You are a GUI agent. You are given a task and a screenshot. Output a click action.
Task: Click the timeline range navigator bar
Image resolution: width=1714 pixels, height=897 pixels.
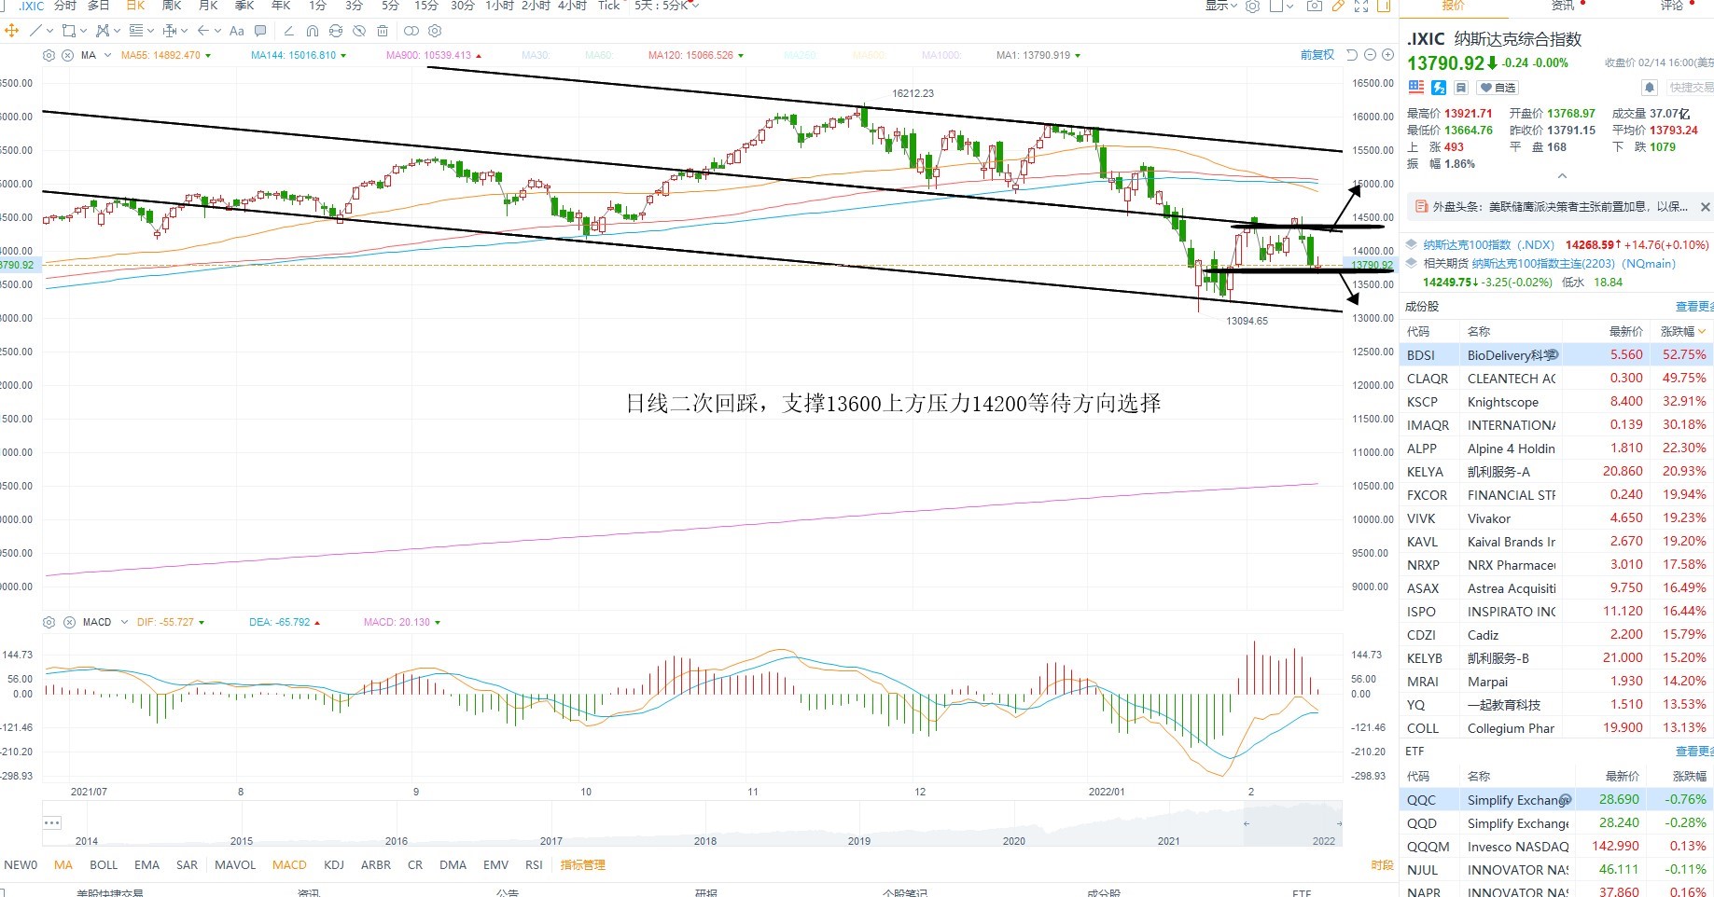691,823
